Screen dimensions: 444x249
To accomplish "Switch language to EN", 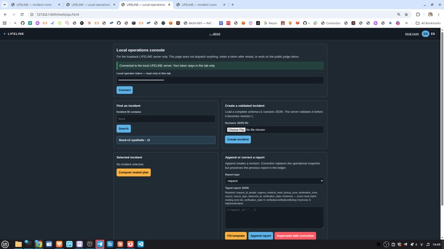I will tap(425, 34).
